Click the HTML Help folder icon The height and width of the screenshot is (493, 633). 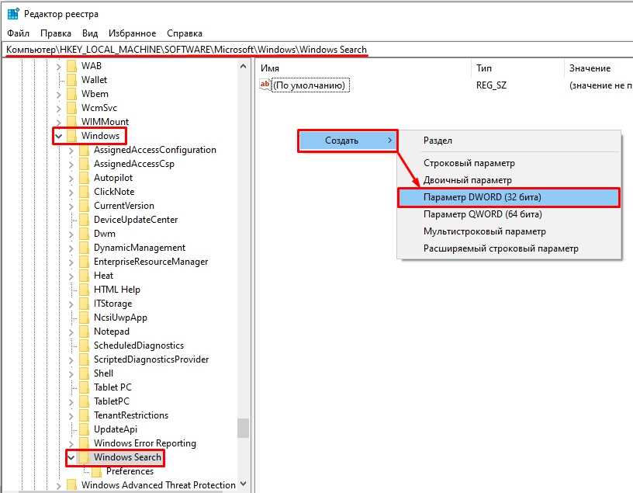click(x=84, y=290)
